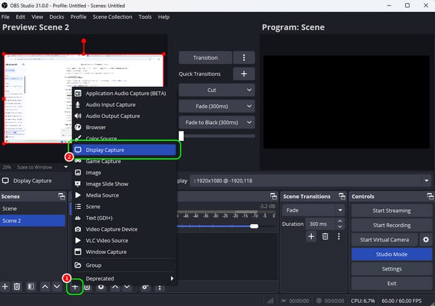The width and height of the screenshot is (435, 306).
Task: Add configurable transition in Scene Transitions
Action: pyautogui.click(x=311, y=236)
